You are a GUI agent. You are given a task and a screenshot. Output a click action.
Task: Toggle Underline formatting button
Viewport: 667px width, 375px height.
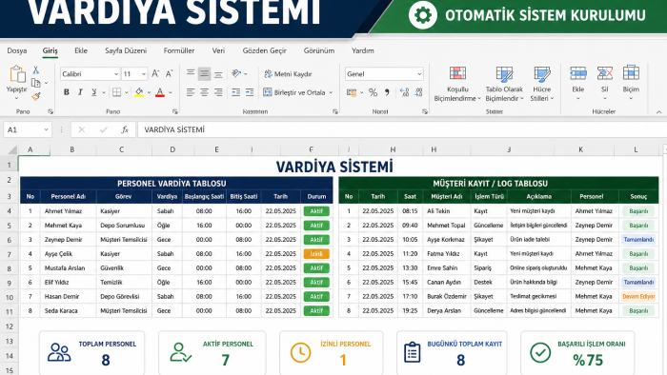(94, 92)
